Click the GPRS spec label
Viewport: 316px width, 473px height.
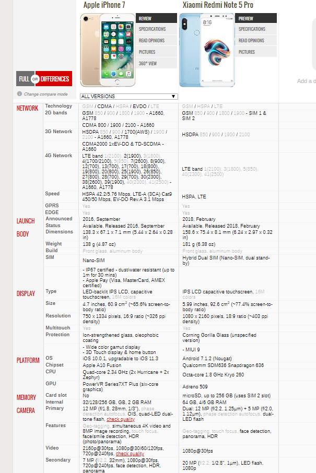(x=52, y=205)
